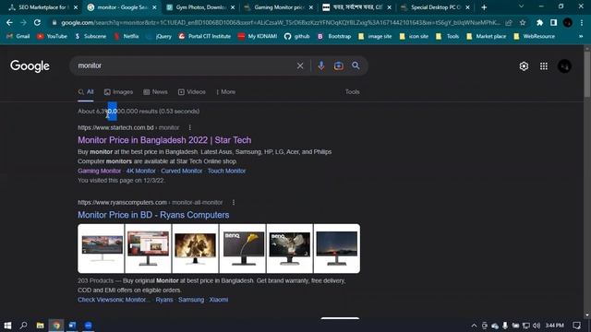591x332 pixels.
Task: Click the Google logo
Action: [x=30, y=66]
